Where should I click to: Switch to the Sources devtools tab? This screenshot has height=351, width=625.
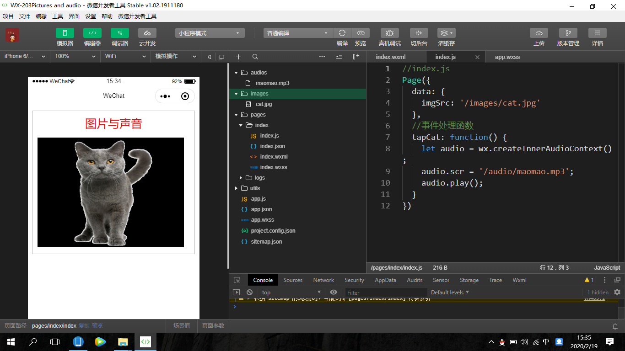click(x=293, y=280)
